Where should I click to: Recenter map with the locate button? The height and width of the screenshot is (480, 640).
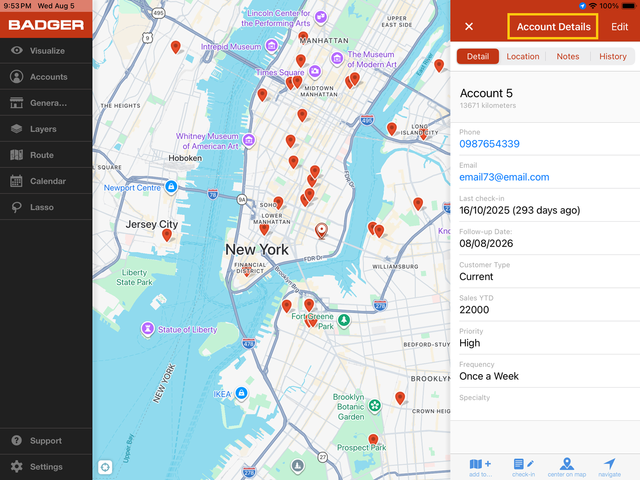[x=105, y=467]
